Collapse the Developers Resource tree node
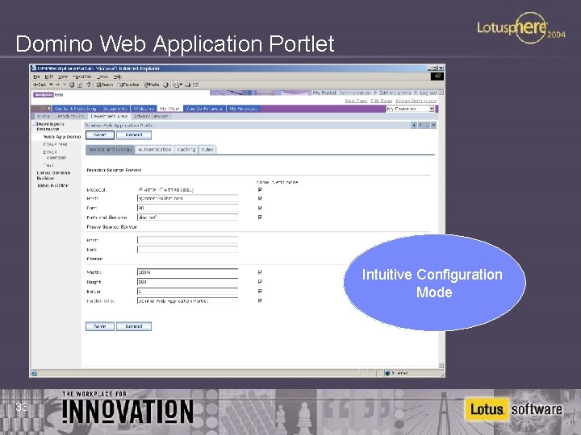Viewport: 581px width, 435px height. pos(34,124)
